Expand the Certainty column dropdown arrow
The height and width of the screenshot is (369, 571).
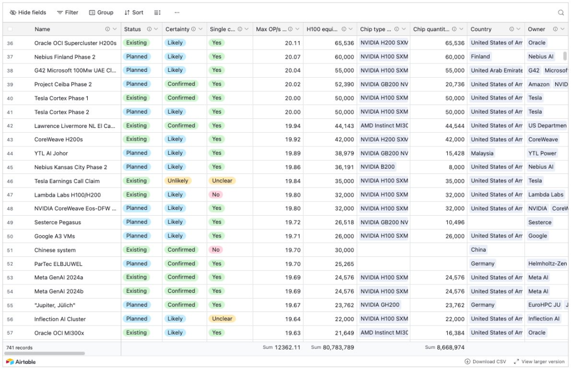pos(200,29)
